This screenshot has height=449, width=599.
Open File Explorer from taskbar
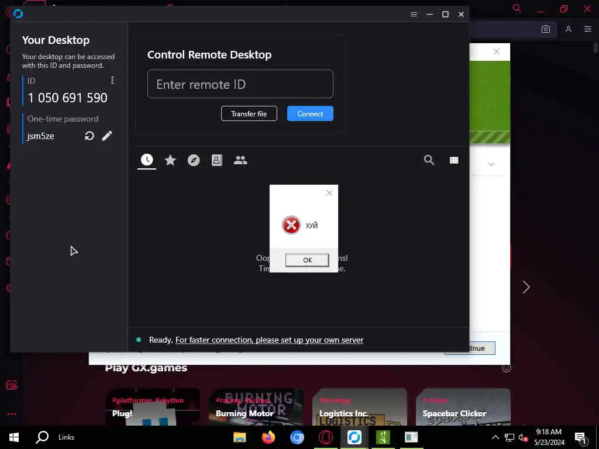point(239,437)
